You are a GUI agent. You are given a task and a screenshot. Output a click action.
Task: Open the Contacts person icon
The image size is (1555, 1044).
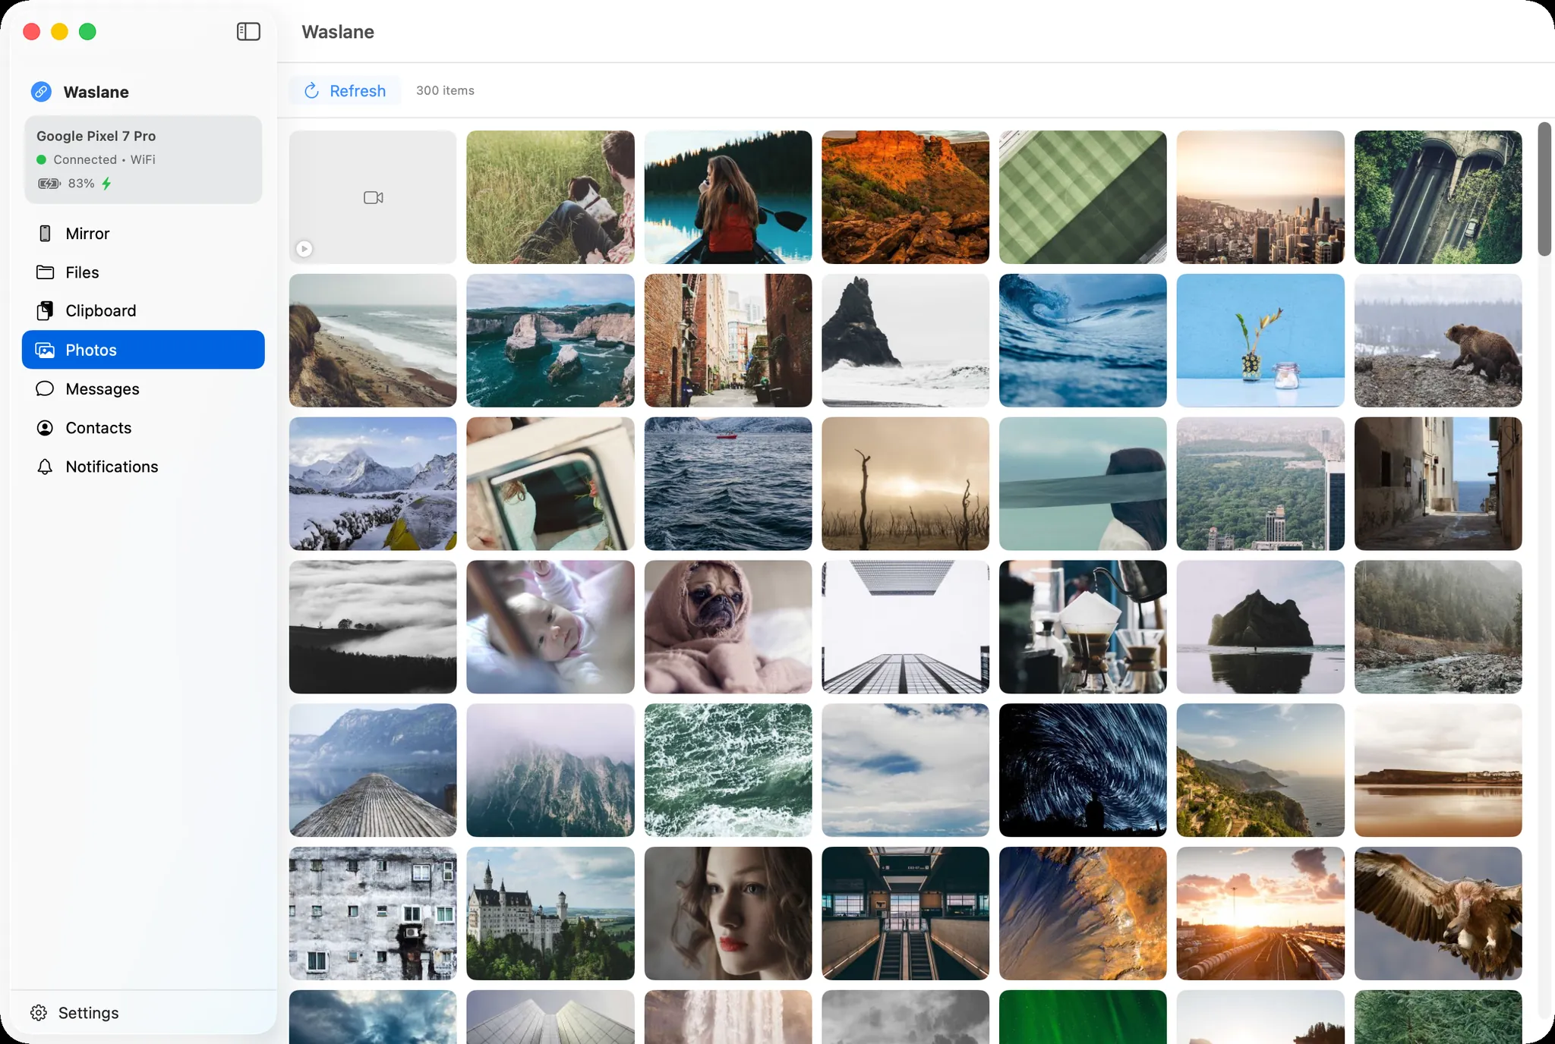[45, 428]
